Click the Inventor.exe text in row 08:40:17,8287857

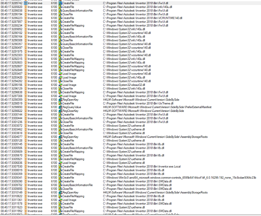click(35, 22)
